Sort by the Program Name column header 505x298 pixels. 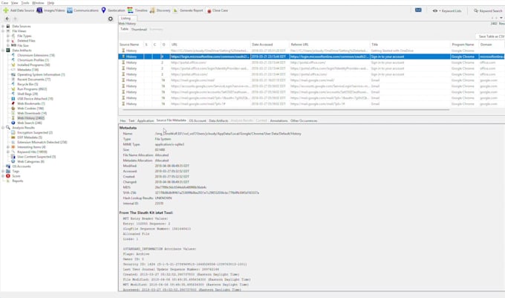click(463, 45)
